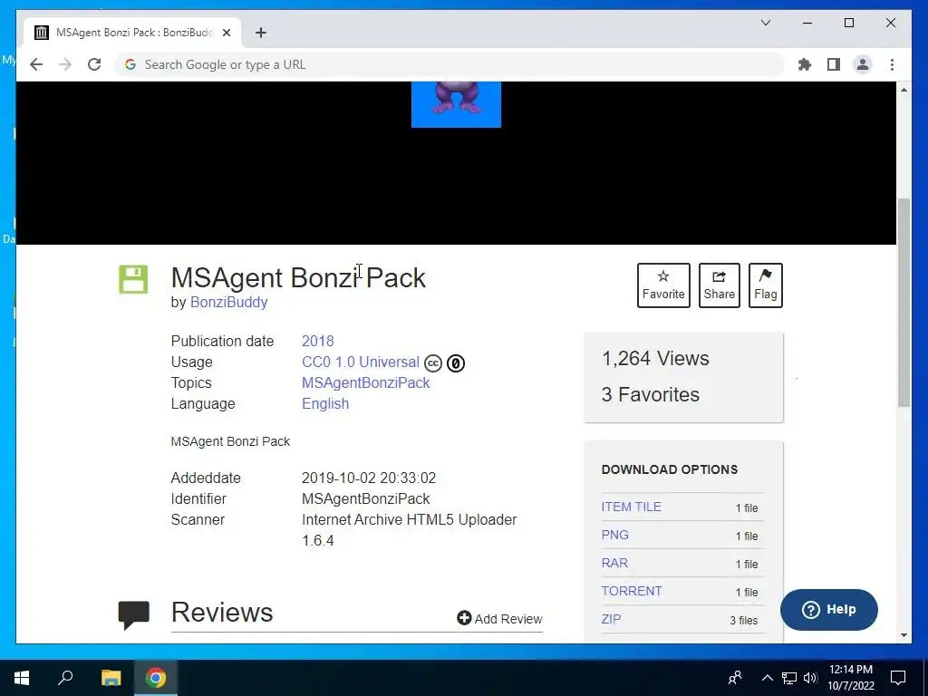Open the tab search chevron in the title bar

click(x=765, y=23)
